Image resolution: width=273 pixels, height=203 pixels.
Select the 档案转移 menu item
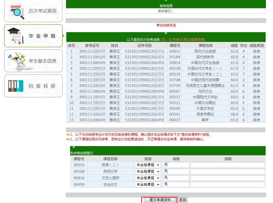tap(42, 86)
